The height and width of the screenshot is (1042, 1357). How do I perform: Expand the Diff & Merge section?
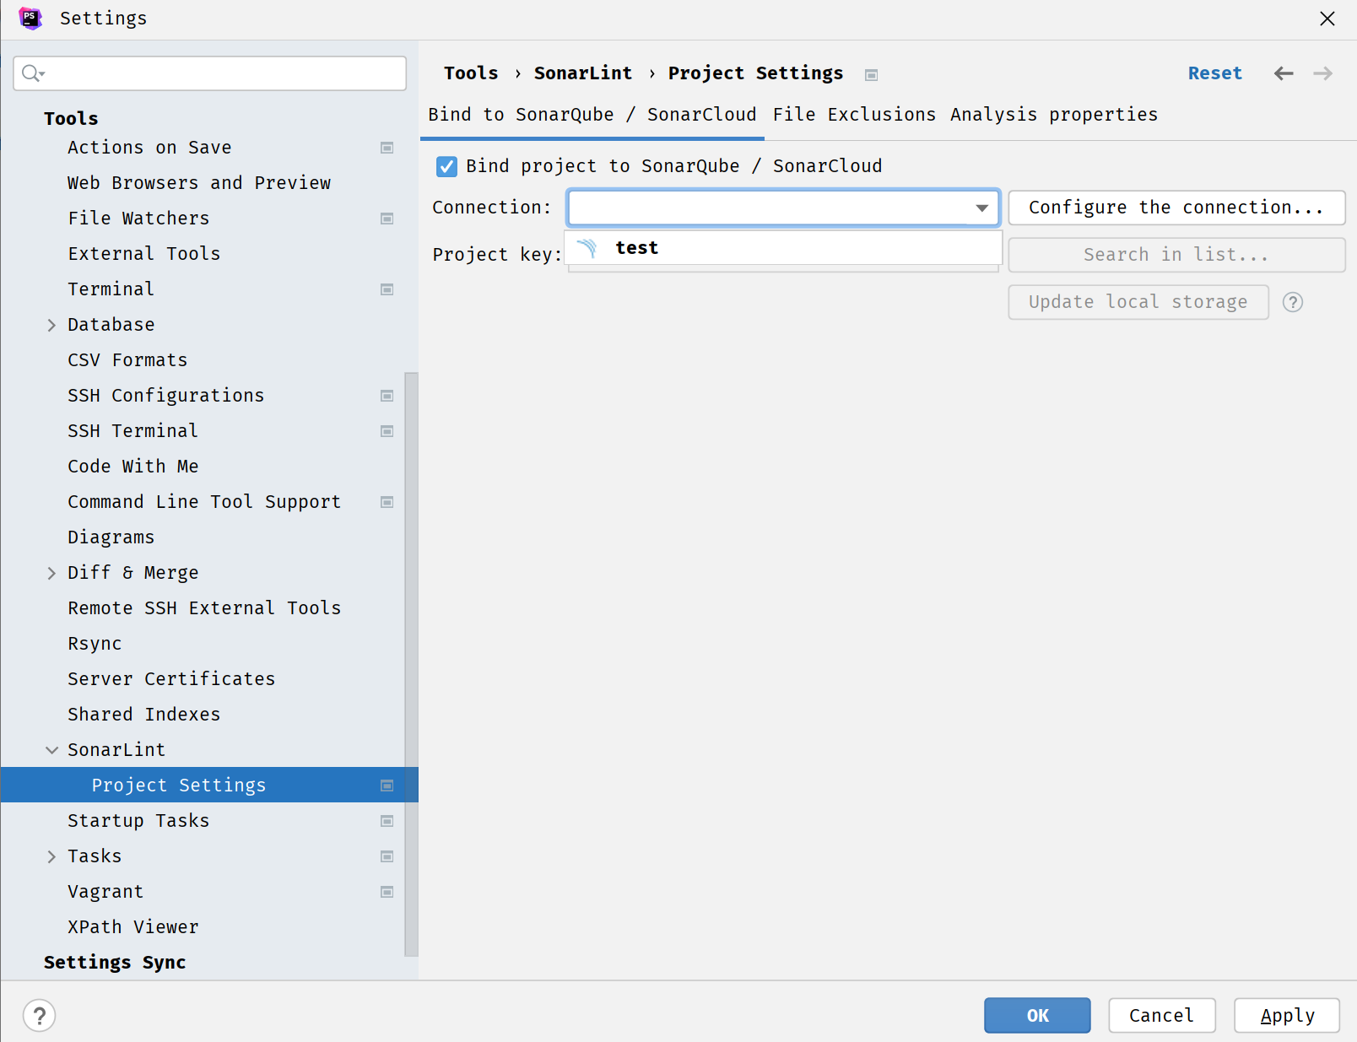(x=51, y=573)
